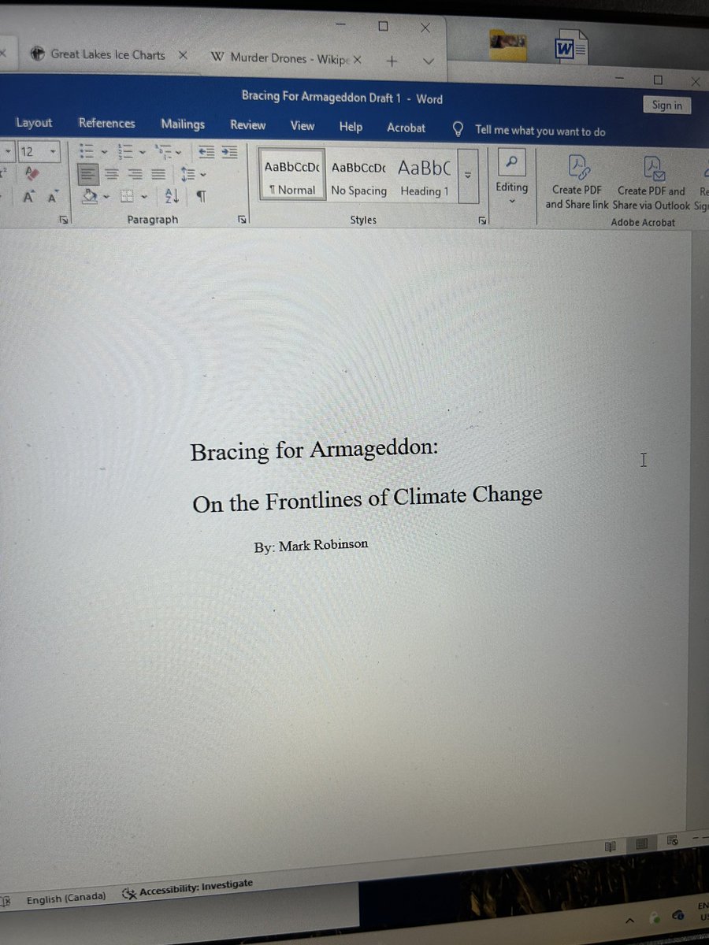Click the Increase Indent icon
Screen dimensions: 709x945
point(228,153)
